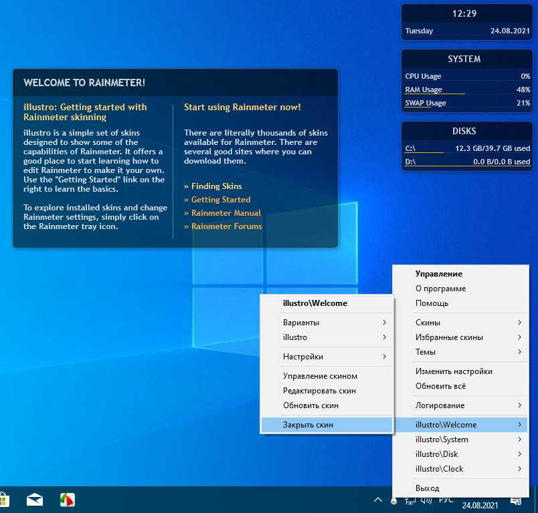
Task: Click the clock time in the Clock skin
Action: click(464, 13)
